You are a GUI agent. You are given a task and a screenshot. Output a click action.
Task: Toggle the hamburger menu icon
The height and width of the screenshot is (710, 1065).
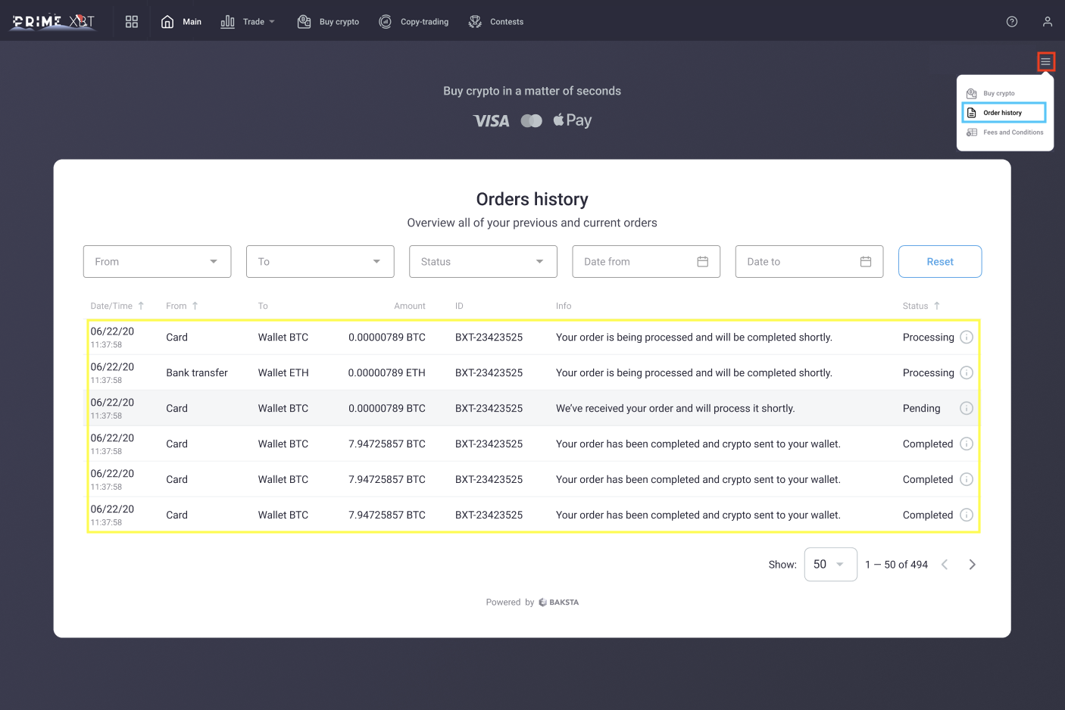(1045, 62)
